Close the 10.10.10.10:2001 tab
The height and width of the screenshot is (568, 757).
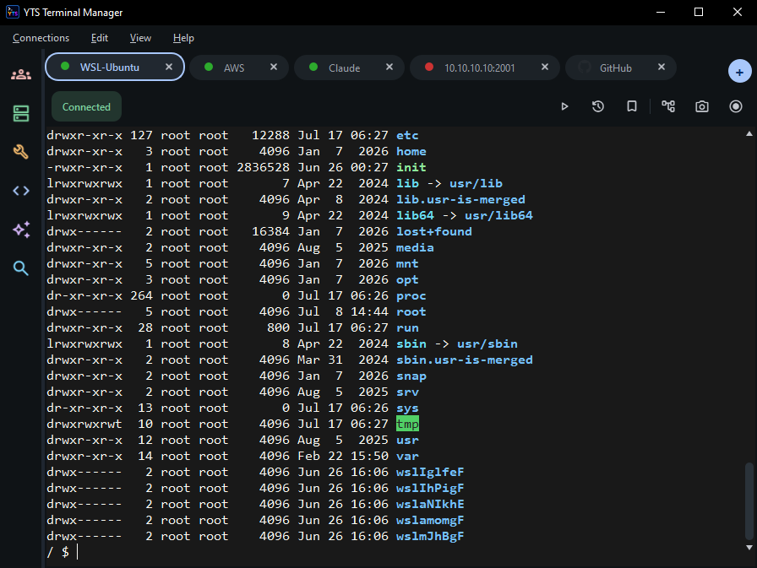[545, 67]
